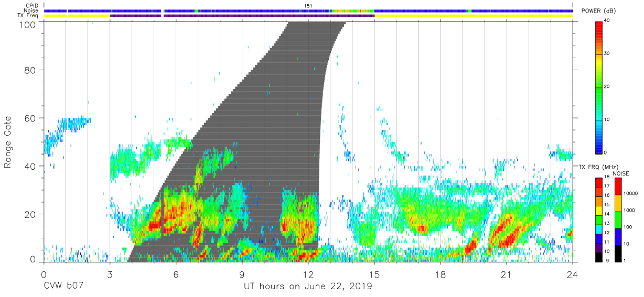Click the 11 tick on the TX FRQ legend
Viewport: 644px width, 297px height.
[607, 243]
